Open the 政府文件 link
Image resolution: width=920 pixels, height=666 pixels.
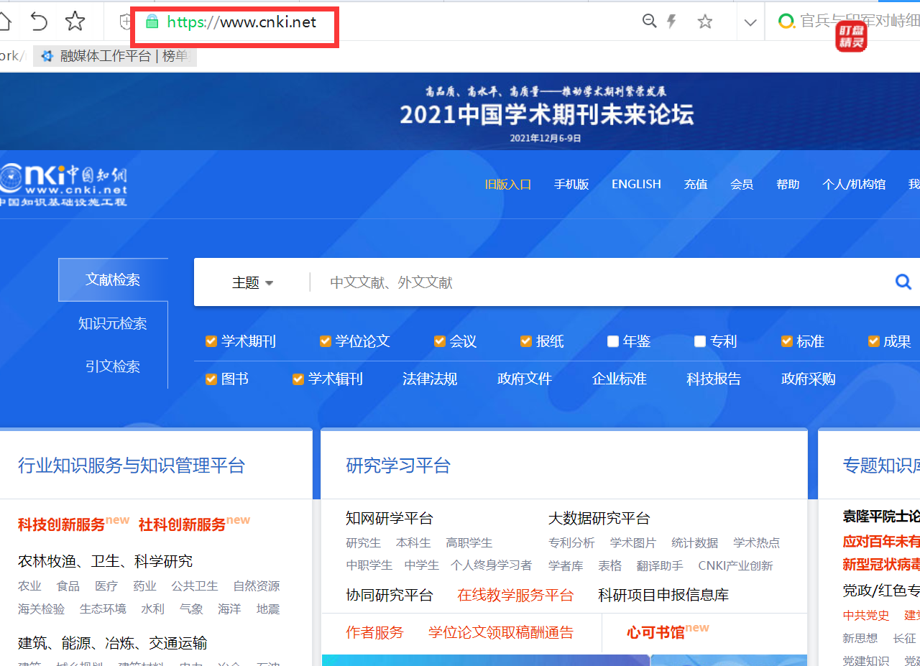(525, 379)
